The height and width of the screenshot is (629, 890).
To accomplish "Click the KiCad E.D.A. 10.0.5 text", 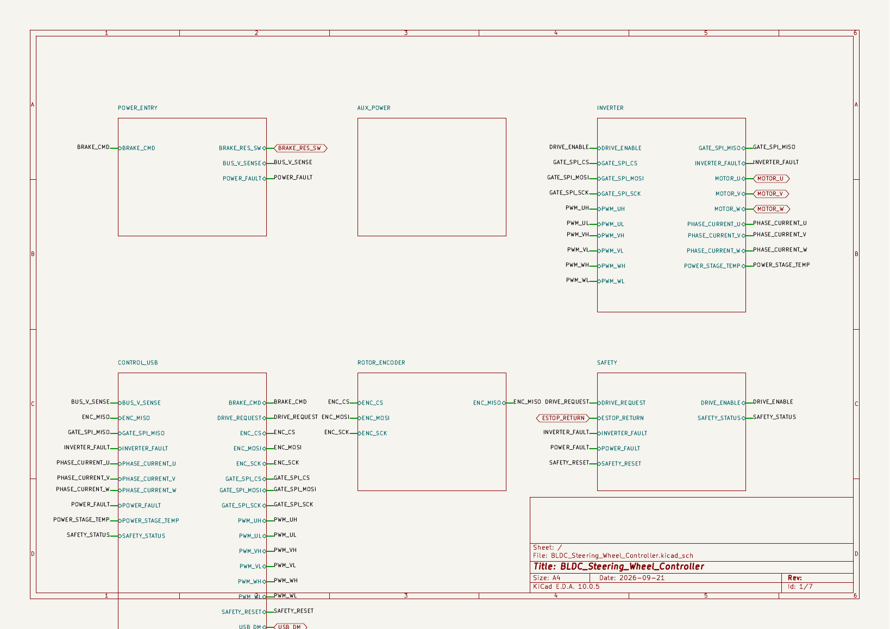I will pyautogui.click(x=566, y=587).
